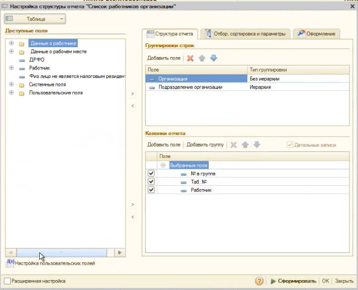358x290 pixels.
Task: Select the Организация grouping row
Action: coord(196,78)
